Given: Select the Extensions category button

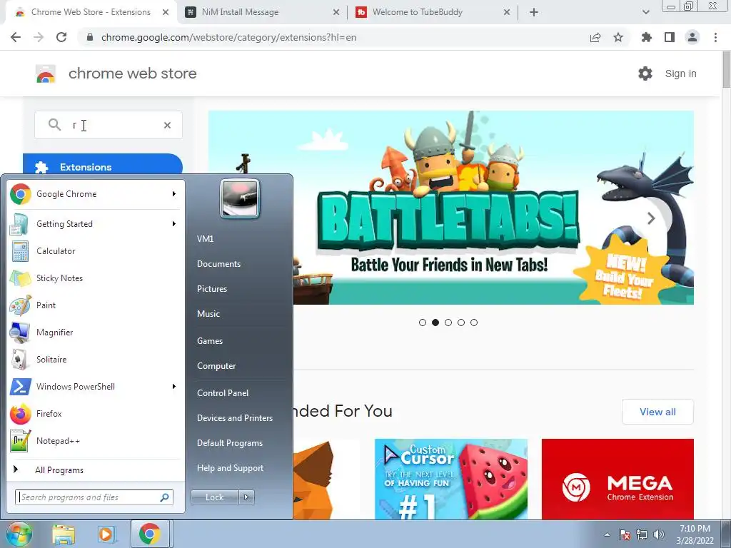Looking at the screenshot, I should [x=103, y=164].
